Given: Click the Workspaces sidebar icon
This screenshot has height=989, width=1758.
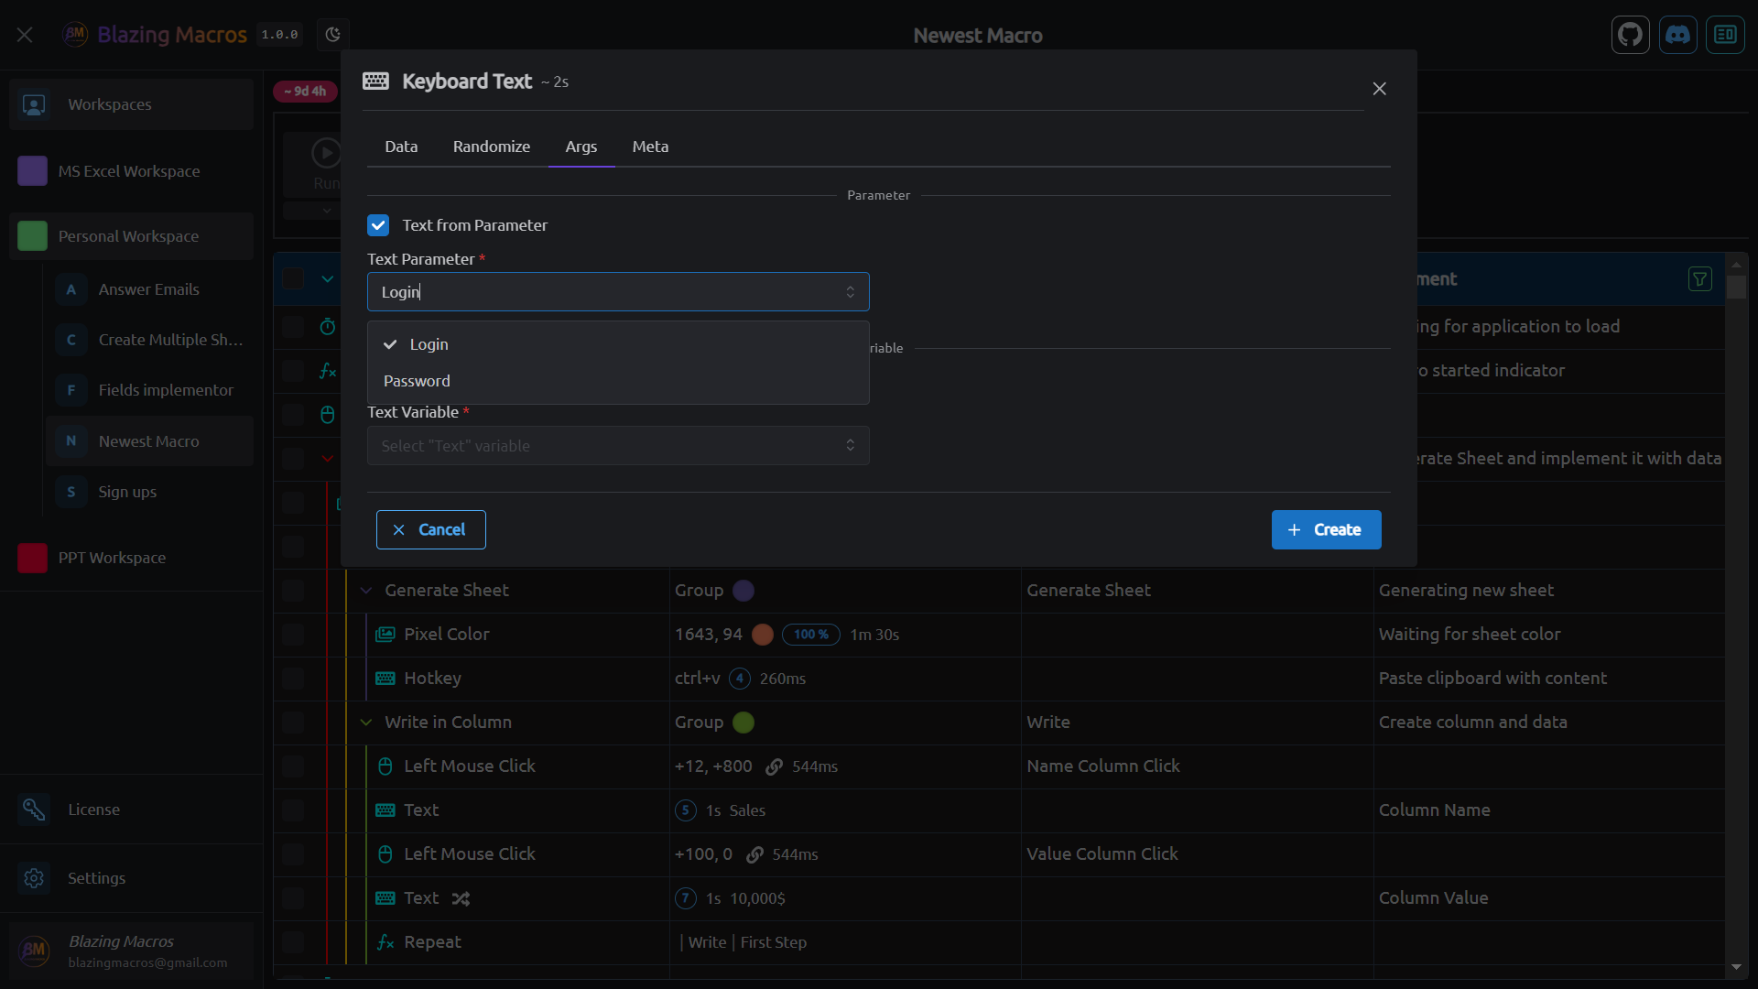Looking at the screenshot, I should coord(34,104).
